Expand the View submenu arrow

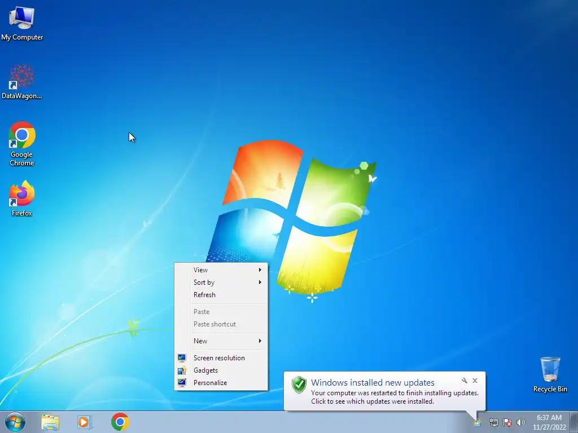point(260,270)
